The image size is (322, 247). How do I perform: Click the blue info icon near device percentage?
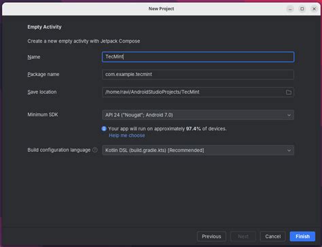[x=104, y=129]
